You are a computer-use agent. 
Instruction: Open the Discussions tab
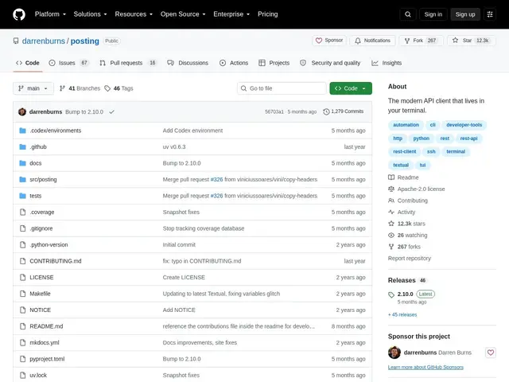pos(188,63)
